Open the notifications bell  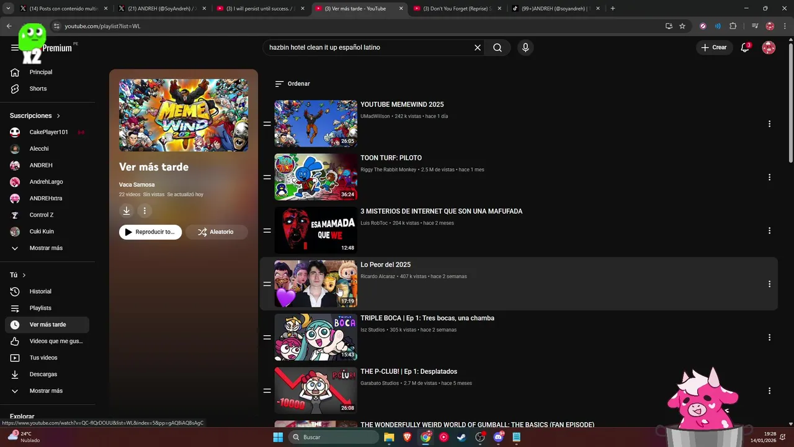click(745, 48)
